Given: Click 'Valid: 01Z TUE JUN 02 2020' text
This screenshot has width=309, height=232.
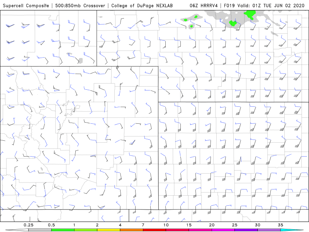Looking at the screenshot, I should click(271, 5).
